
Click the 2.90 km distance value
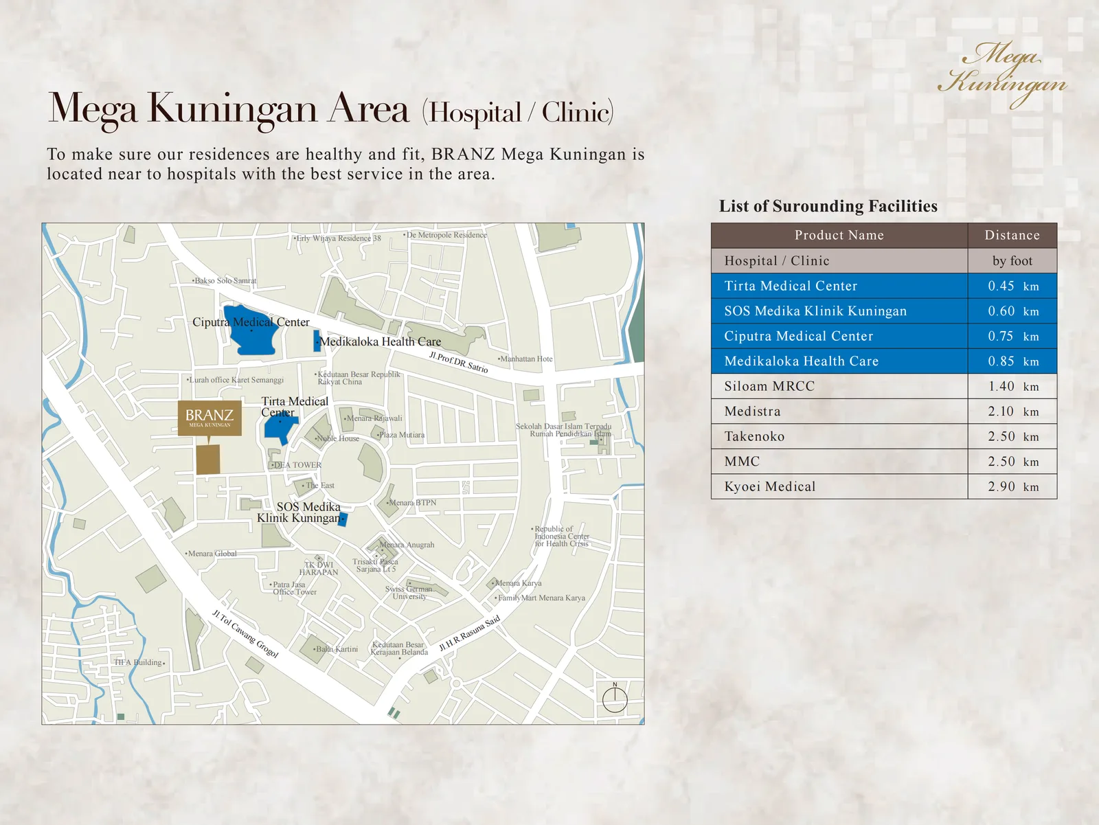click(1013, 486)
